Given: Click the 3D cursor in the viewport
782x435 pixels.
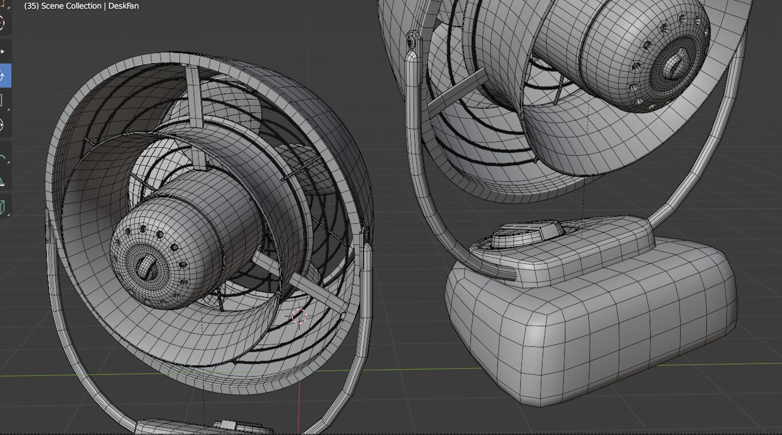Looking at the screenshot, I should point(299,316).
